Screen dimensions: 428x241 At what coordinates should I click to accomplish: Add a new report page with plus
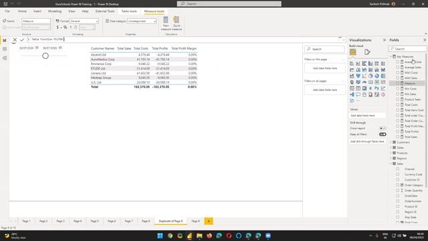[209, 221]
